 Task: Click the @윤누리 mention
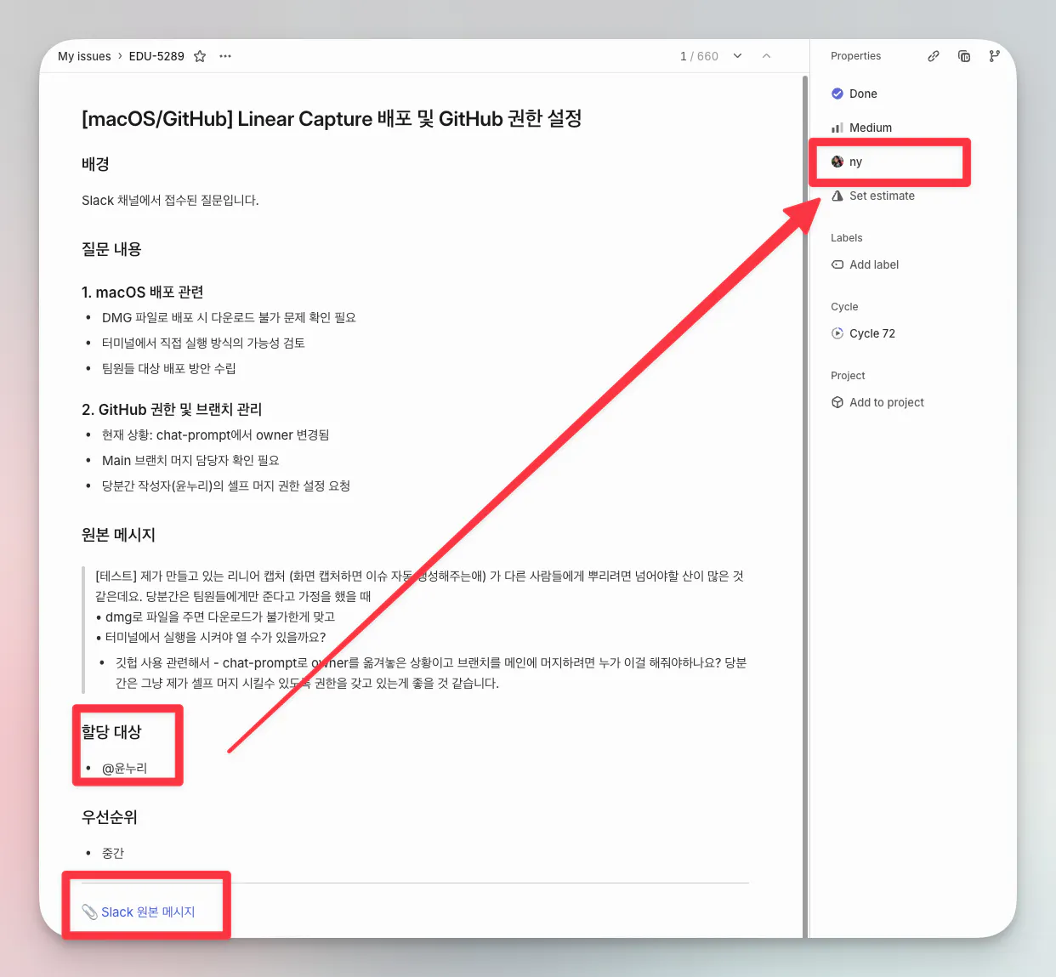(x=125, y=769)
